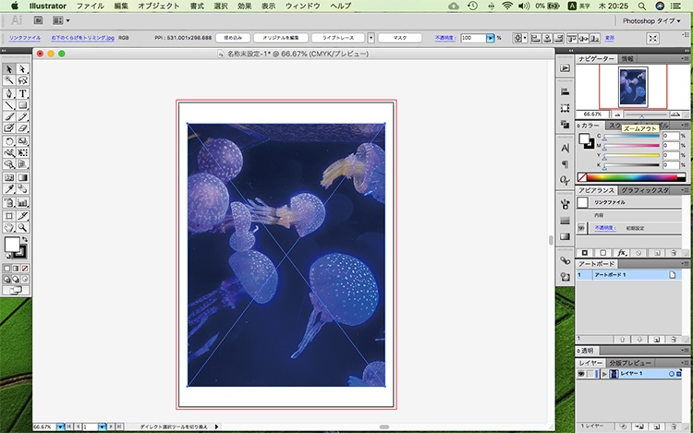
Task: Open the オブジェクト menu
Action: [x=160, y=6]
